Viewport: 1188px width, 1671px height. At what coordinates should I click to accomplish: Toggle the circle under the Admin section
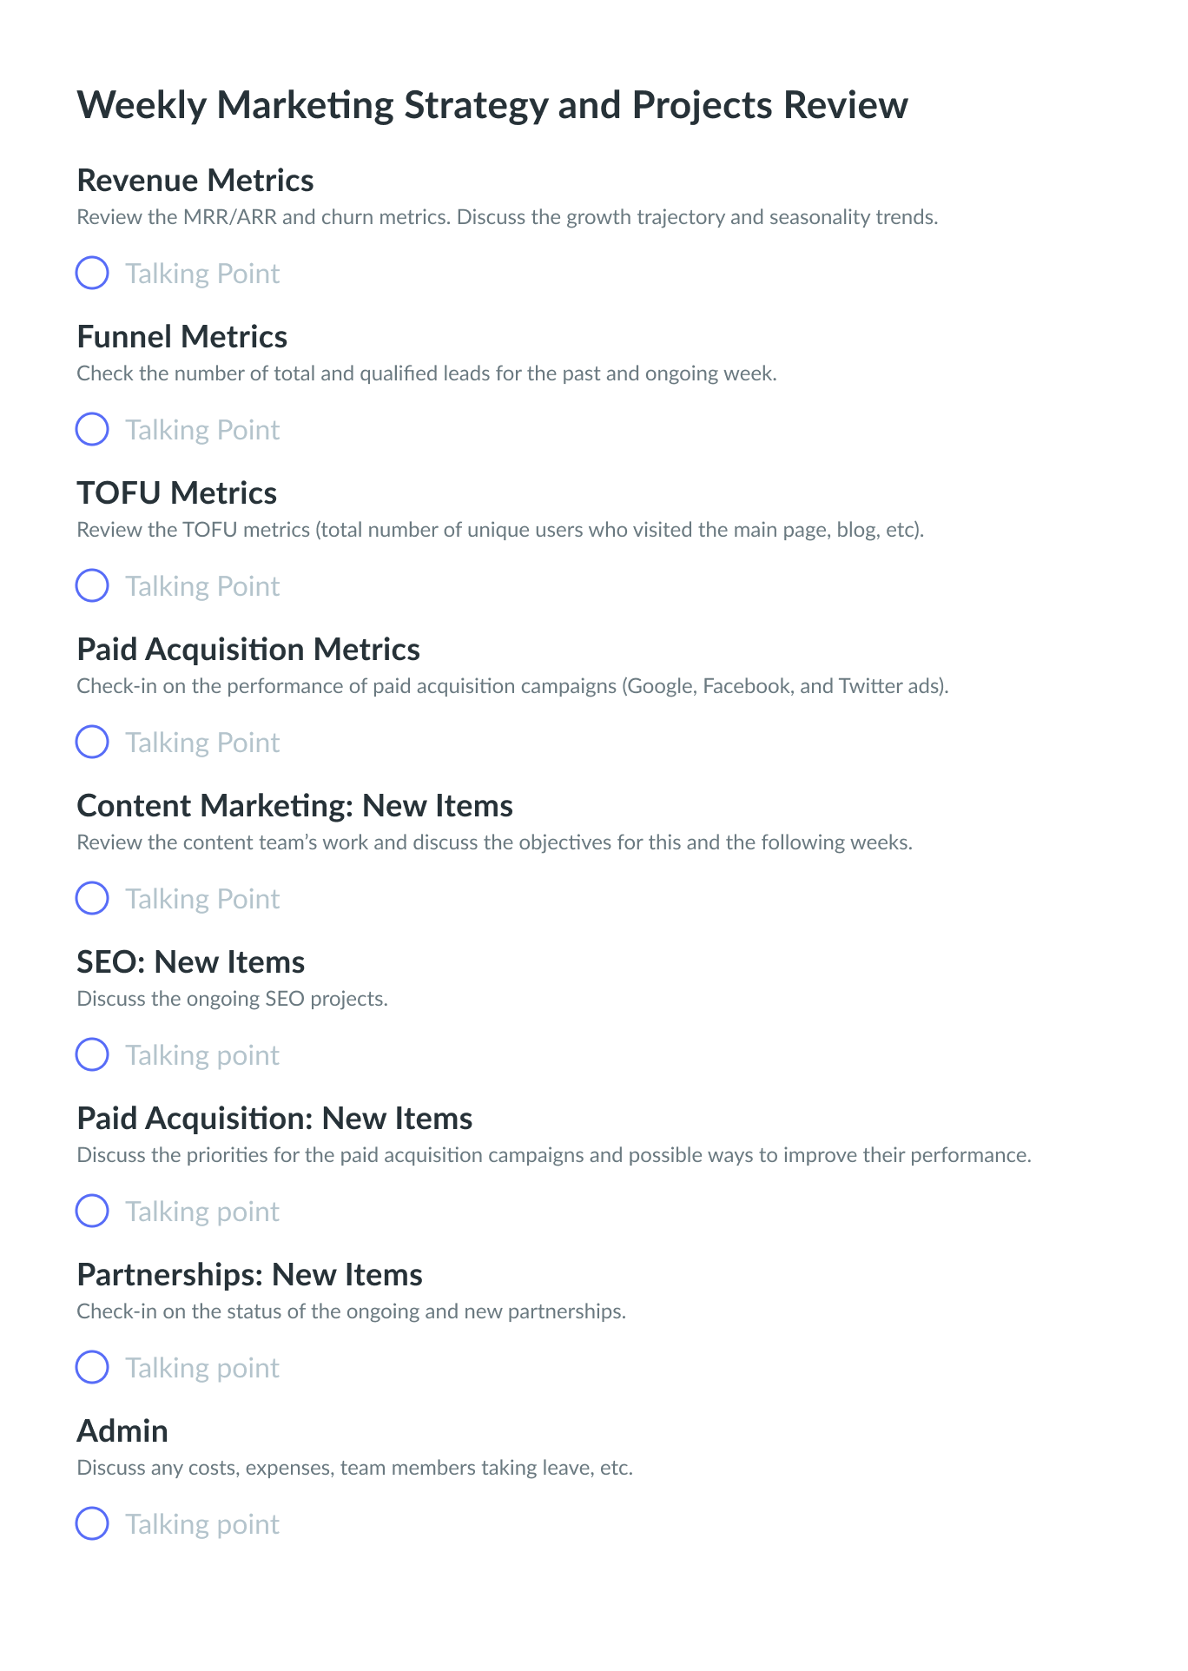click(92, 1523)
